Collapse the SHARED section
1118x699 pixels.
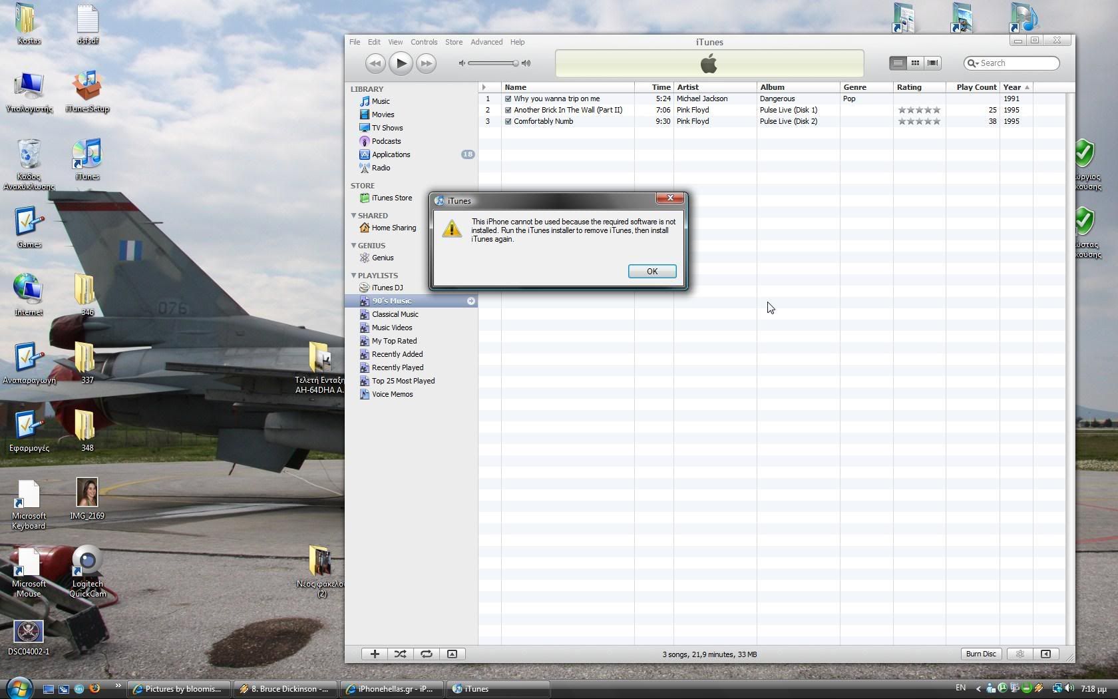click(x=354, y=215)
